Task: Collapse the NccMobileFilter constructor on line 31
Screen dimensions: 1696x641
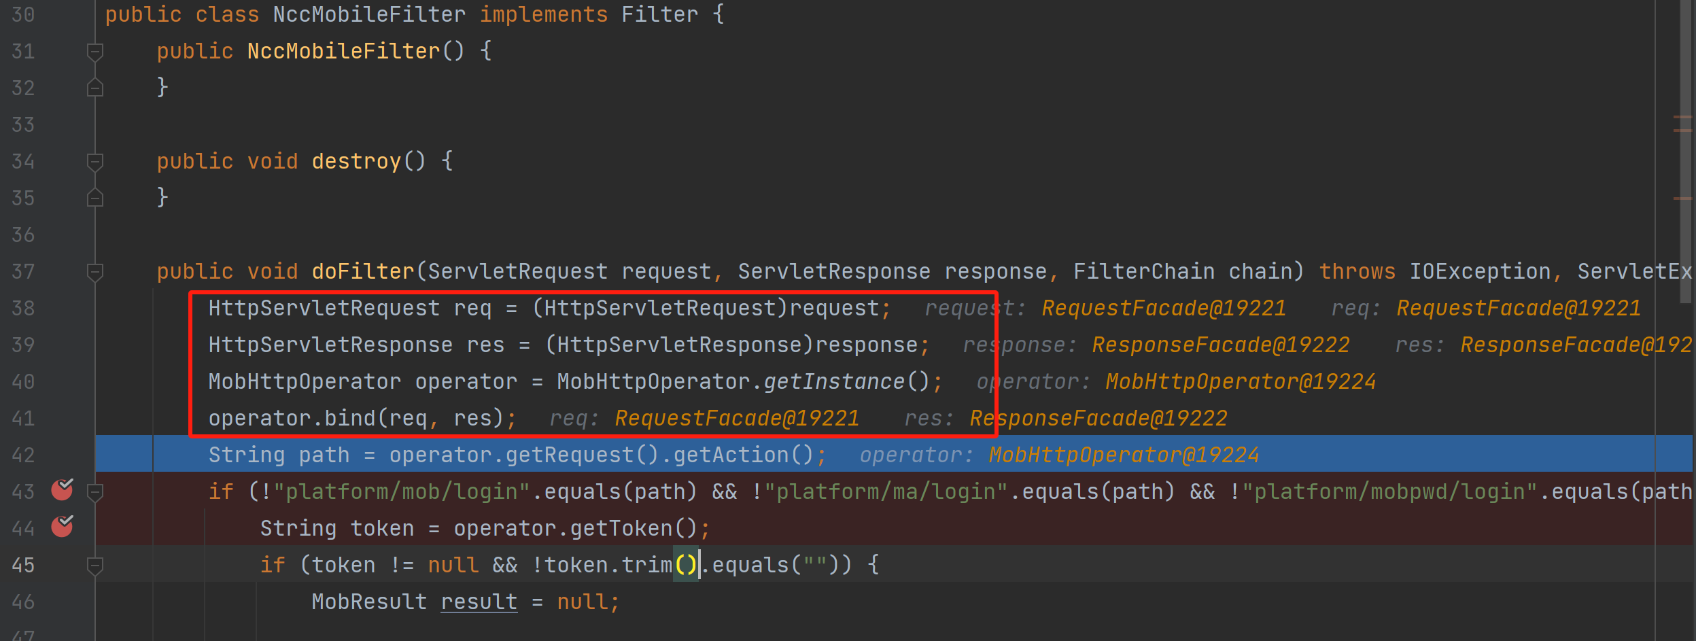Action: point(95,52)
